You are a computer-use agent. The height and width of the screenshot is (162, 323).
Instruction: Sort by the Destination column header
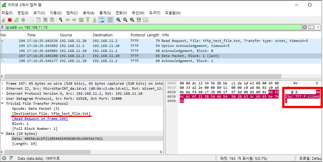110,35
